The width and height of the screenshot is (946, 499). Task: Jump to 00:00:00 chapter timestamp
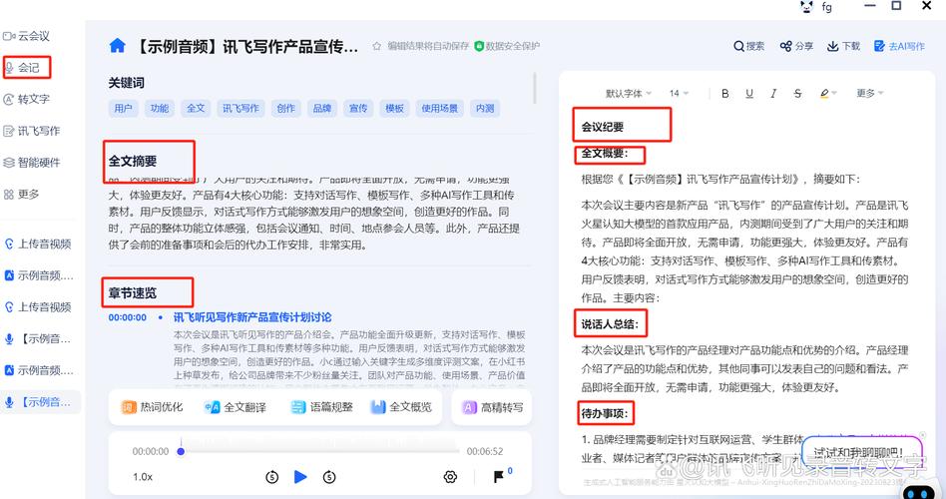tap(128, 317)
